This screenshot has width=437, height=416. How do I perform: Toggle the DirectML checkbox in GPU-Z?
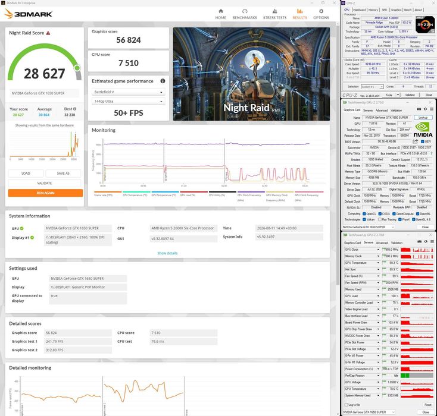[x=418, y=214]
